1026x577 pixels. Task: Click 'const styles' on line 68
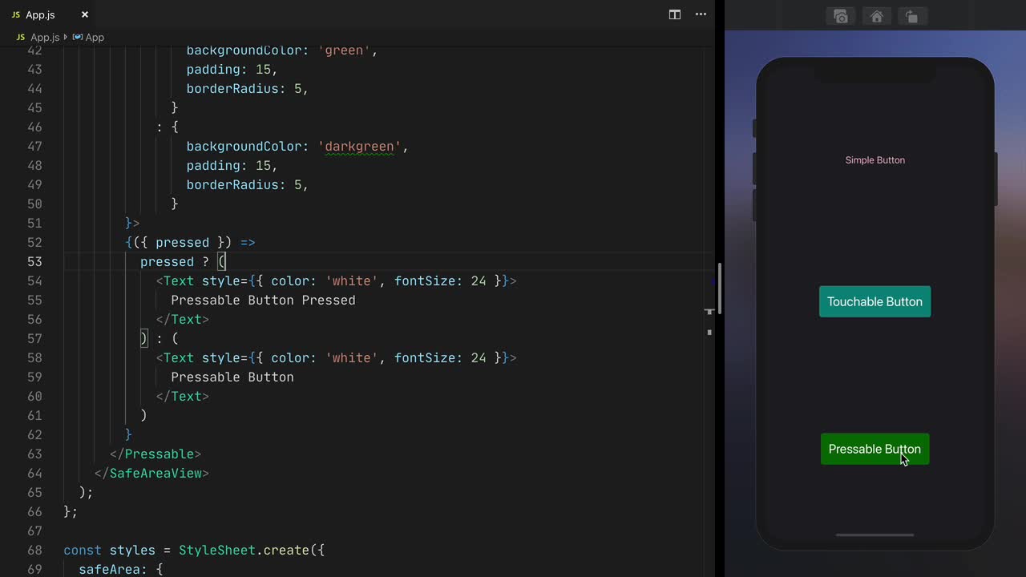pyautogui.click(x=109, y=550)
